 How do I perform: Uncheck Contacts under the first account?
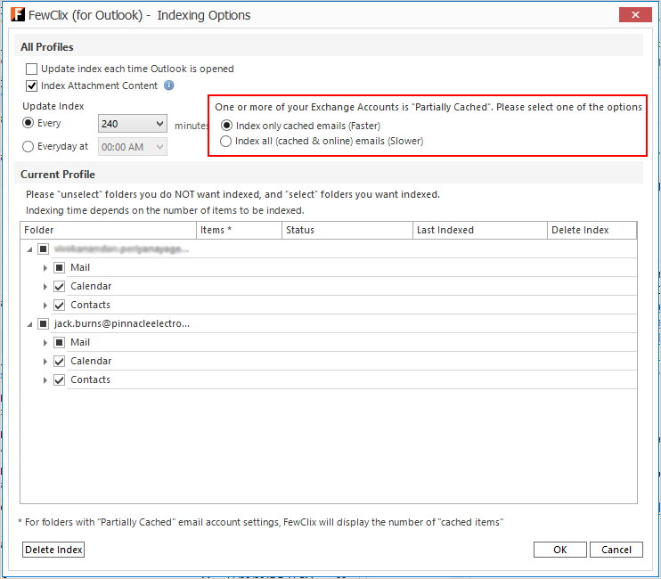pos(59,306)
